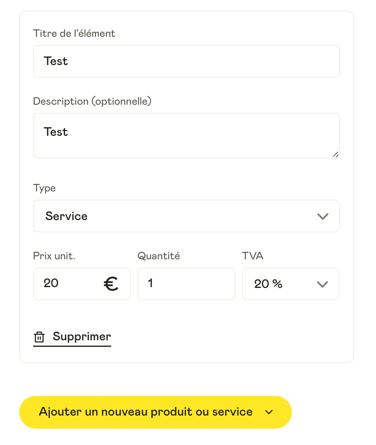Click the Prix unit. label
The height and width of the screenshot is (445, 376).
[54, 256]
